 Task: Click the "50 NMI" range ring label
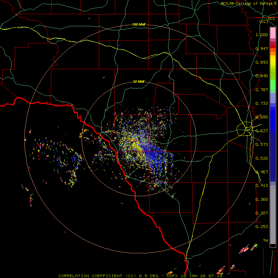tap(139, 82)
